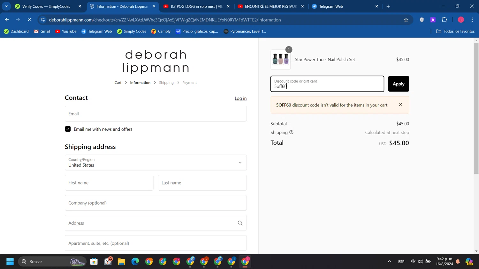Screen dimensions: 479x269
Task: Uncheck Email me with news and offers
Action: (x=68, y=129)
